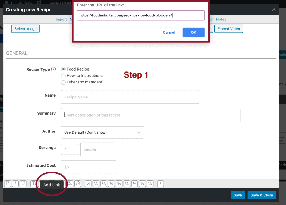
Task: Cancel the link URL prompt
Action: [x=169, y=32]
